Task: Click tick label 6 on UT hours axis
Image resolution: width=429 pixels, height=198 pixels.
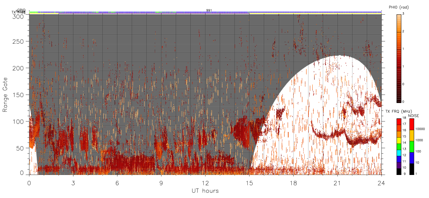Action: coord(117,183)
